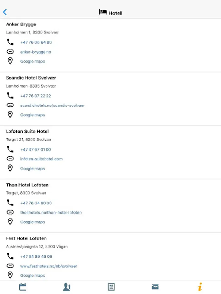Open the news document tab icon
The image size is (221, 294).
(111, 287)
